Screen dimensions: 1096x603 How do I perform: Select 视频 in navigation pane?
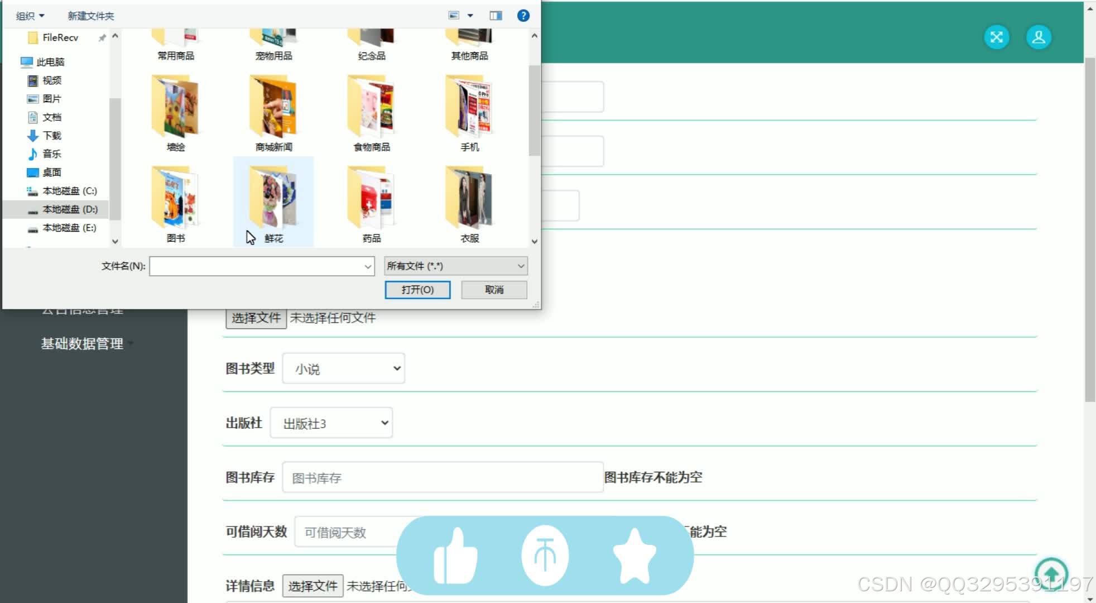51,80
